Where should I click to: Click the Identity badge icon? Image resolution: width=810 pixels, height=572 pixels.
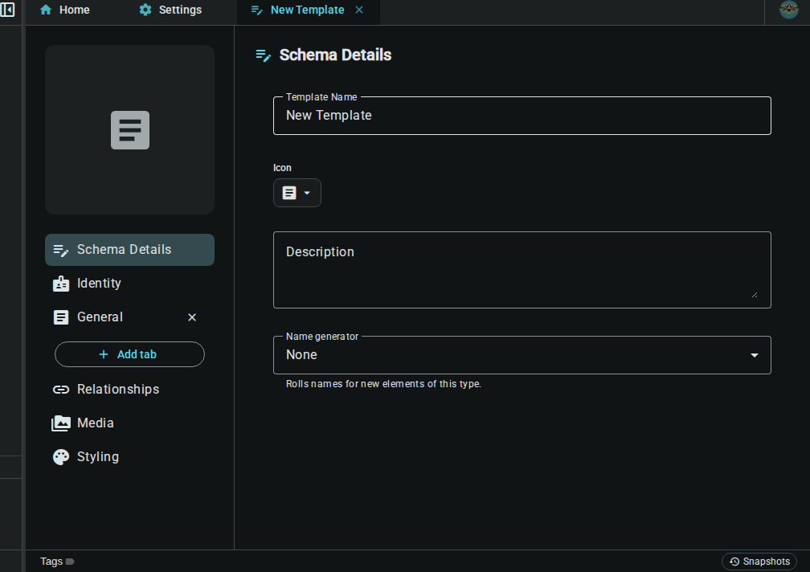61,284
